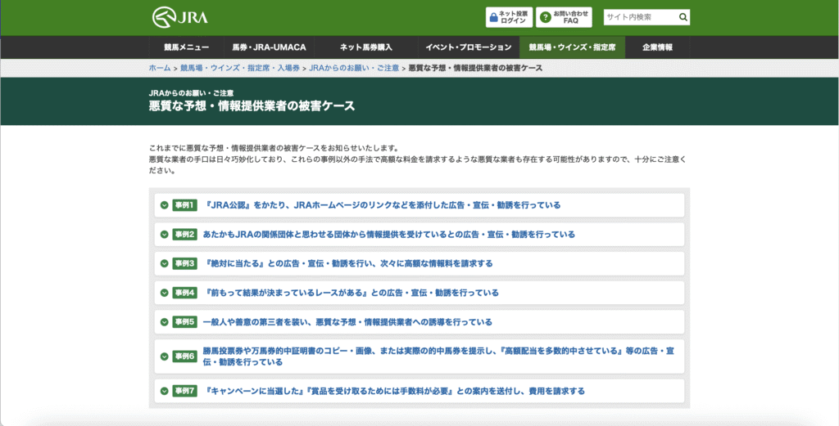Viewport: 839px width, 426px height.
Task: Focus the サイト内検索 search field
Action: pos(641,17)
